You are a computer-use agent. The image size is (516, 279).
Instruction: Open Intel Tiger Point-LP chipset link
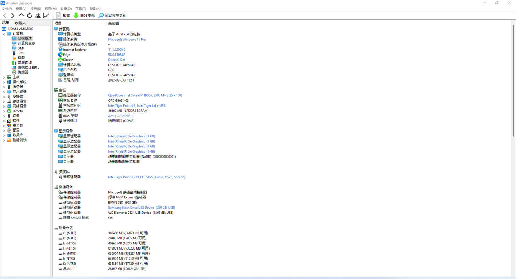pos(137,105)
